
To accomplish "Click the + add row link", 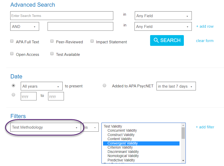I will click(205, 26).
